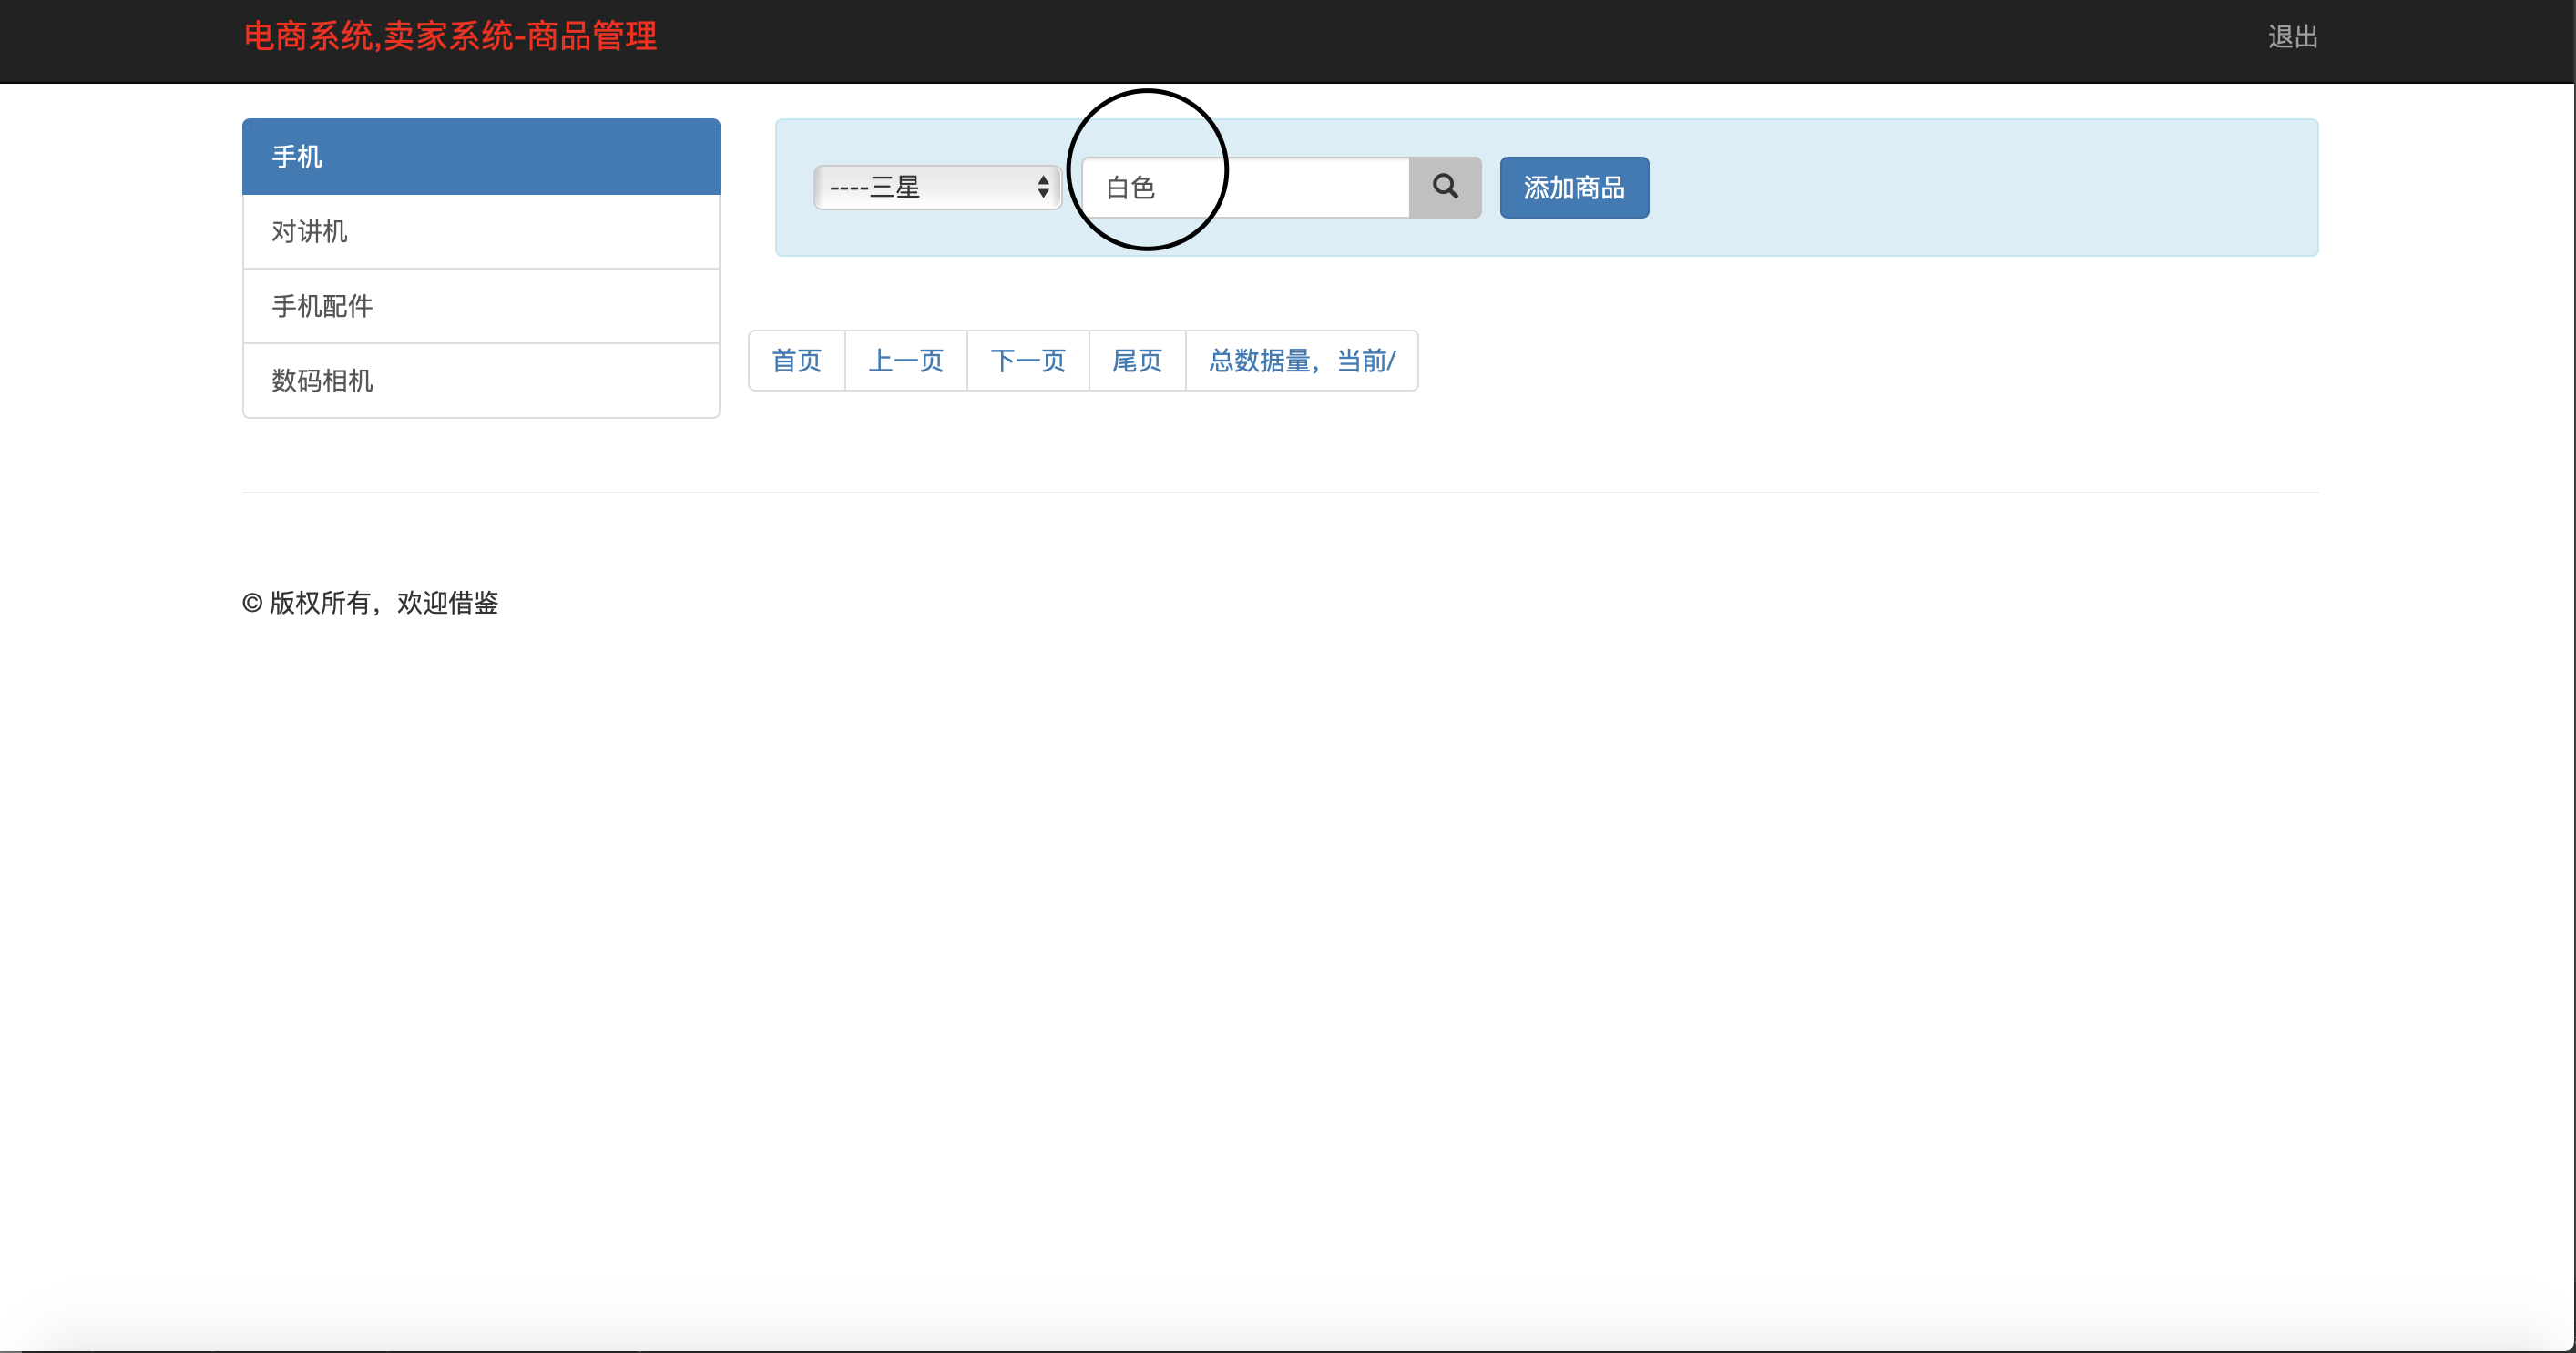Open the ----三星 brand dropdown
Viewport: 2576px width, 1353px height.
[x=936, y=187]
